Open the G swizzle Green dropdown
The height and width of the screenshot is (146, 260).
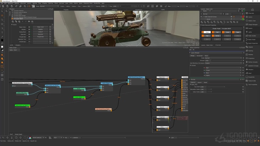point(223,70)
